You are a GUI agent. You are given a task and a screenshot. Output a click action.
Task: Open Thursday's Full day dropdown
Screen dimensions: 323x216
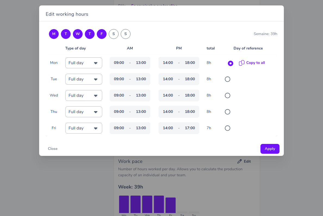84,112
